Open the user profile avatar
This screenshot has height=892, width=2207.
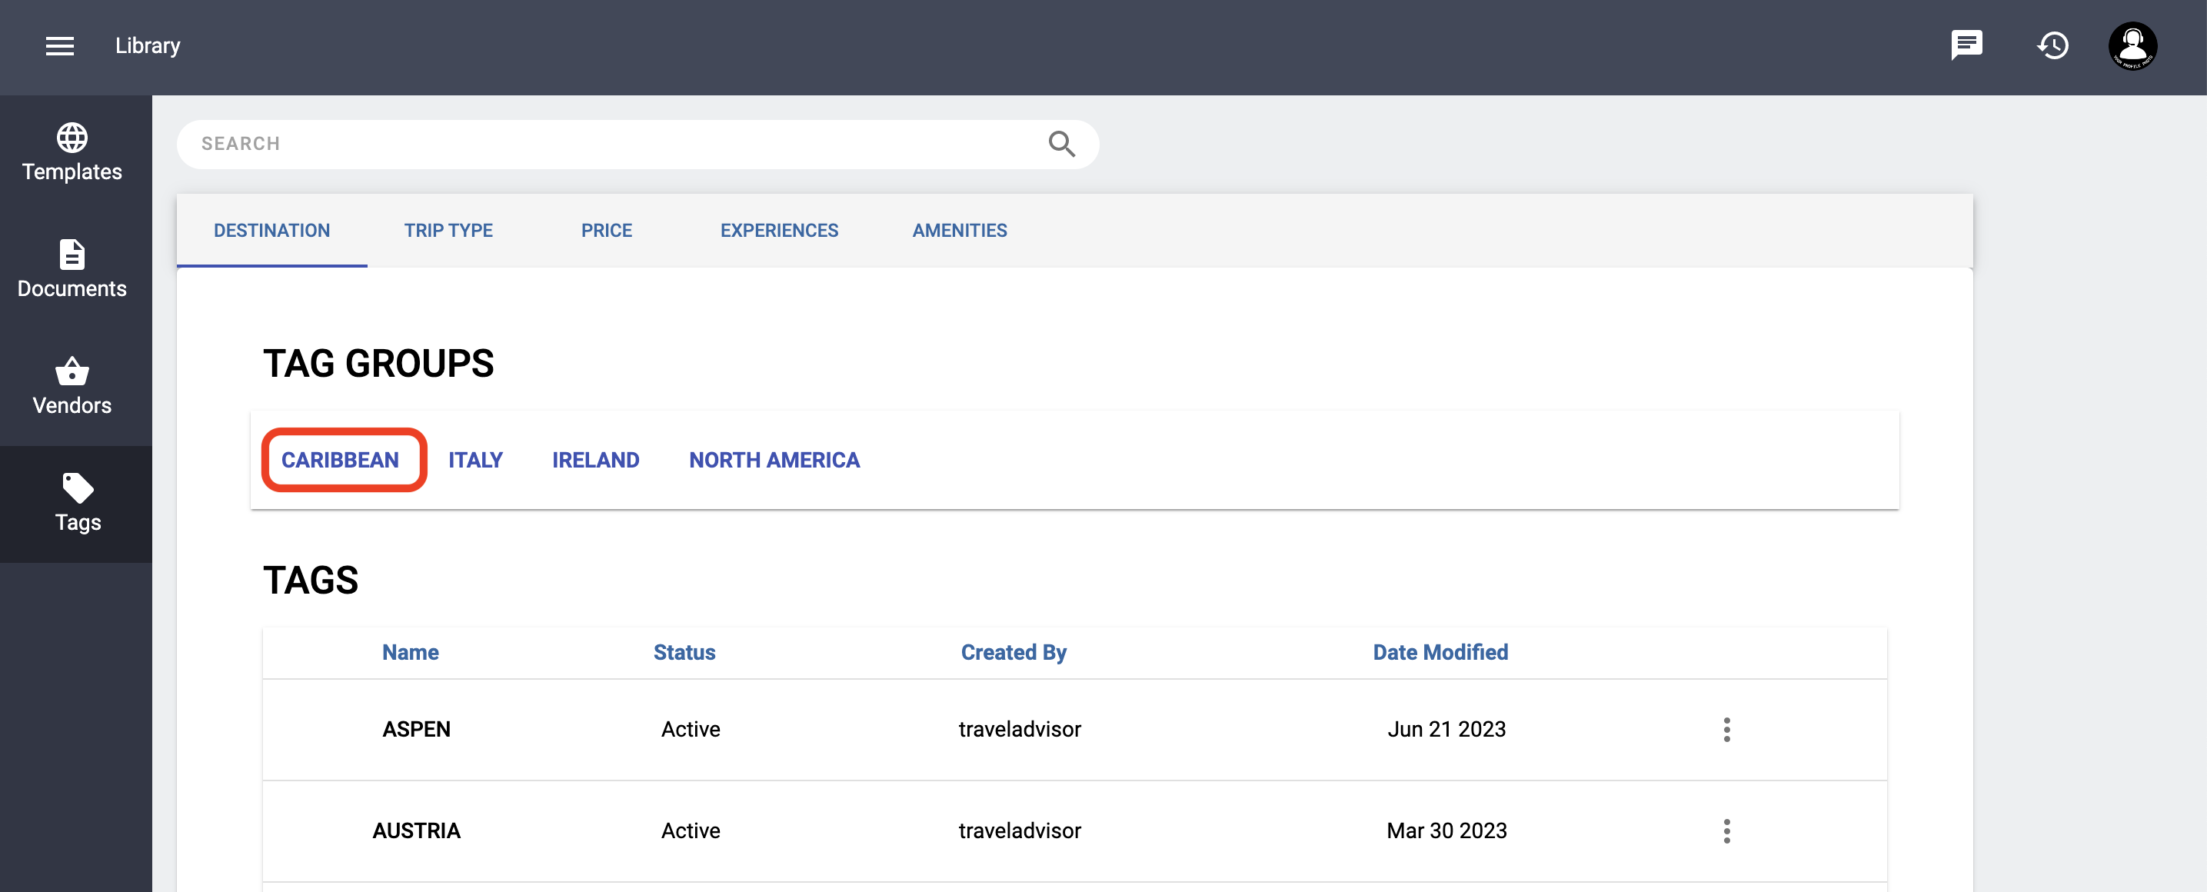tap(2132, 45)
